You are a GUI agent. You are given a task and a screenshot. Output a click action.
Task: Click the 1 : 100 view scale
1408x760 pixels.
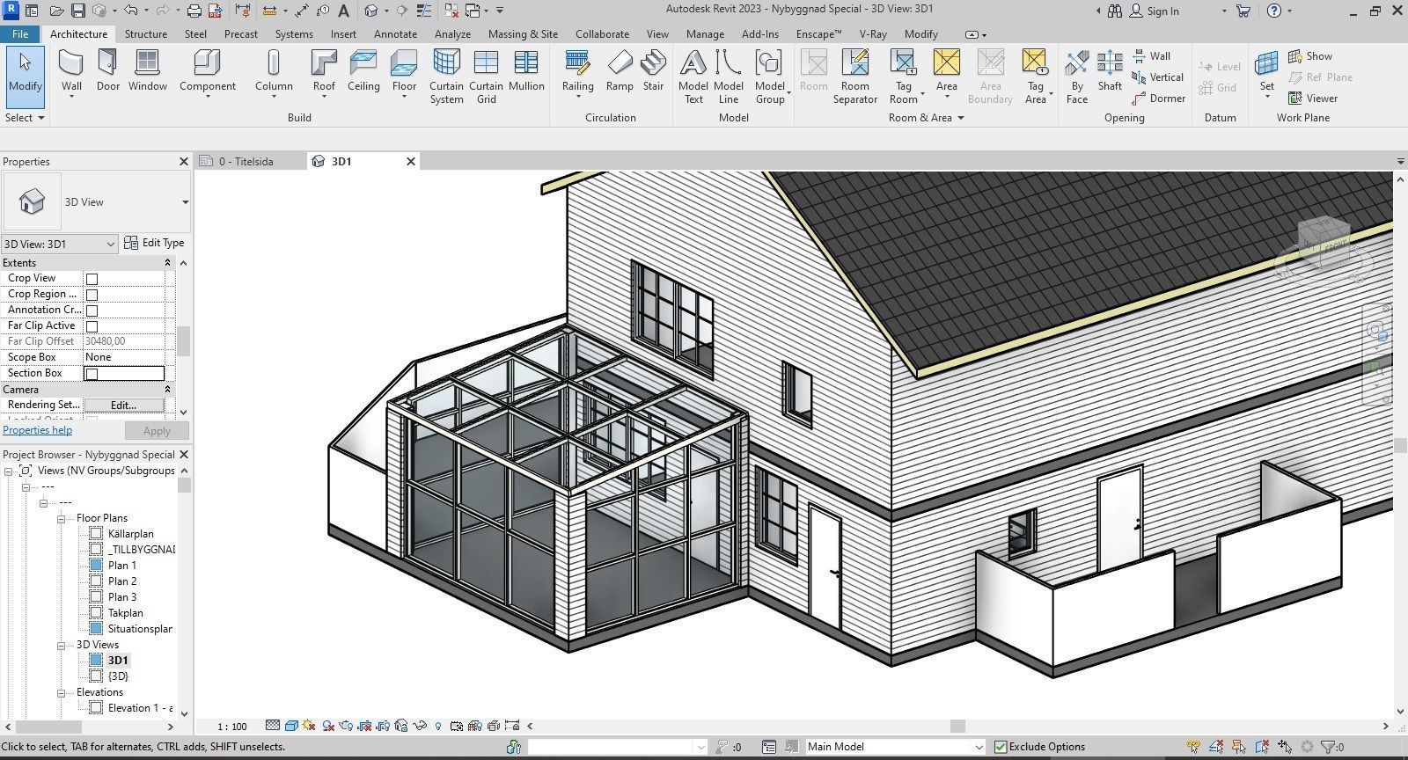tap(232, 727)
